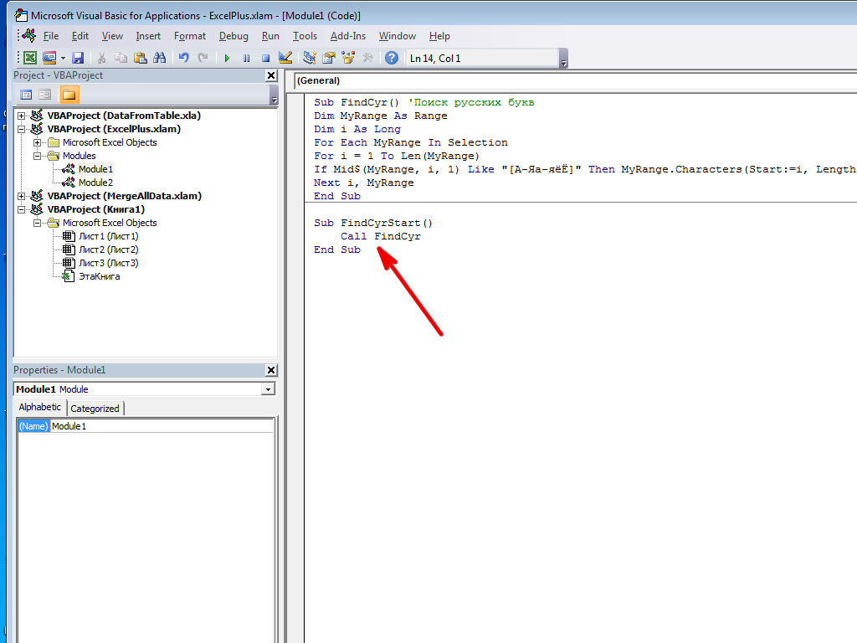Click the View Code icon in Project pane
This screenshot has height=643, width=857.
pos(26,95)
